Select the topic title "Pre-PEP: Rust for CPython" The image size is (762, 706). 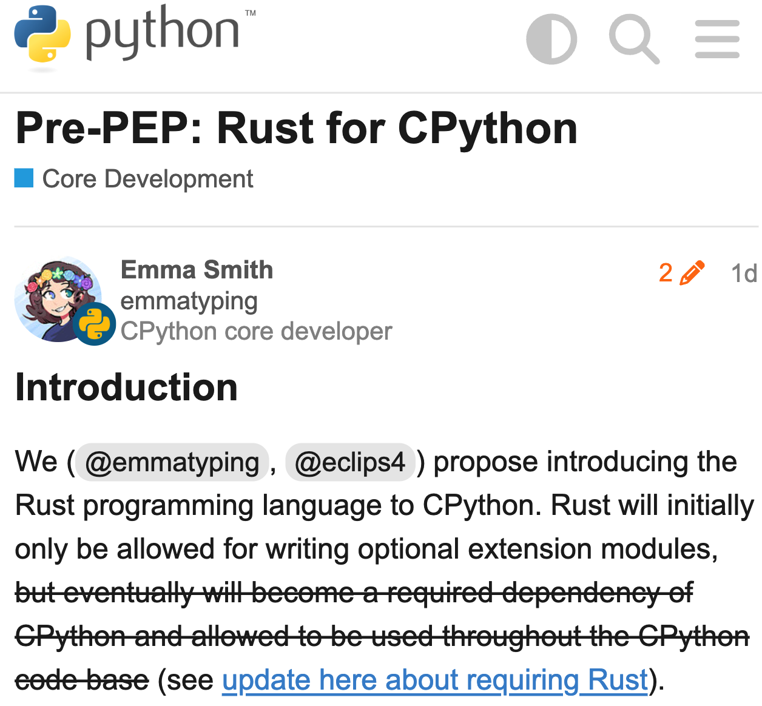point(297,127)
